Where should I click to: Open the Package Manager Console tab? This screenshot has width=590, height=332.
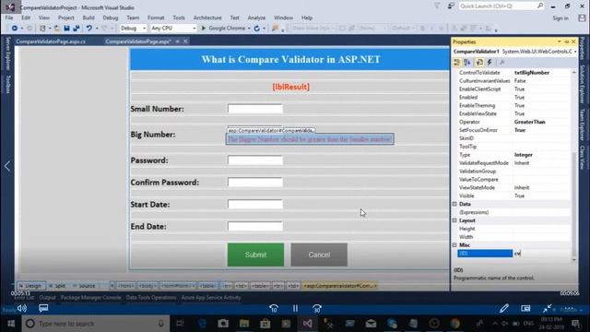point(90,298)
